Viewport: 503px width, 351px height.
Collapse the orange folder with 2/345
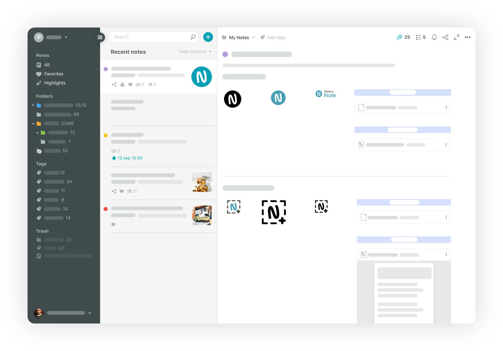(x=33, y=124)
